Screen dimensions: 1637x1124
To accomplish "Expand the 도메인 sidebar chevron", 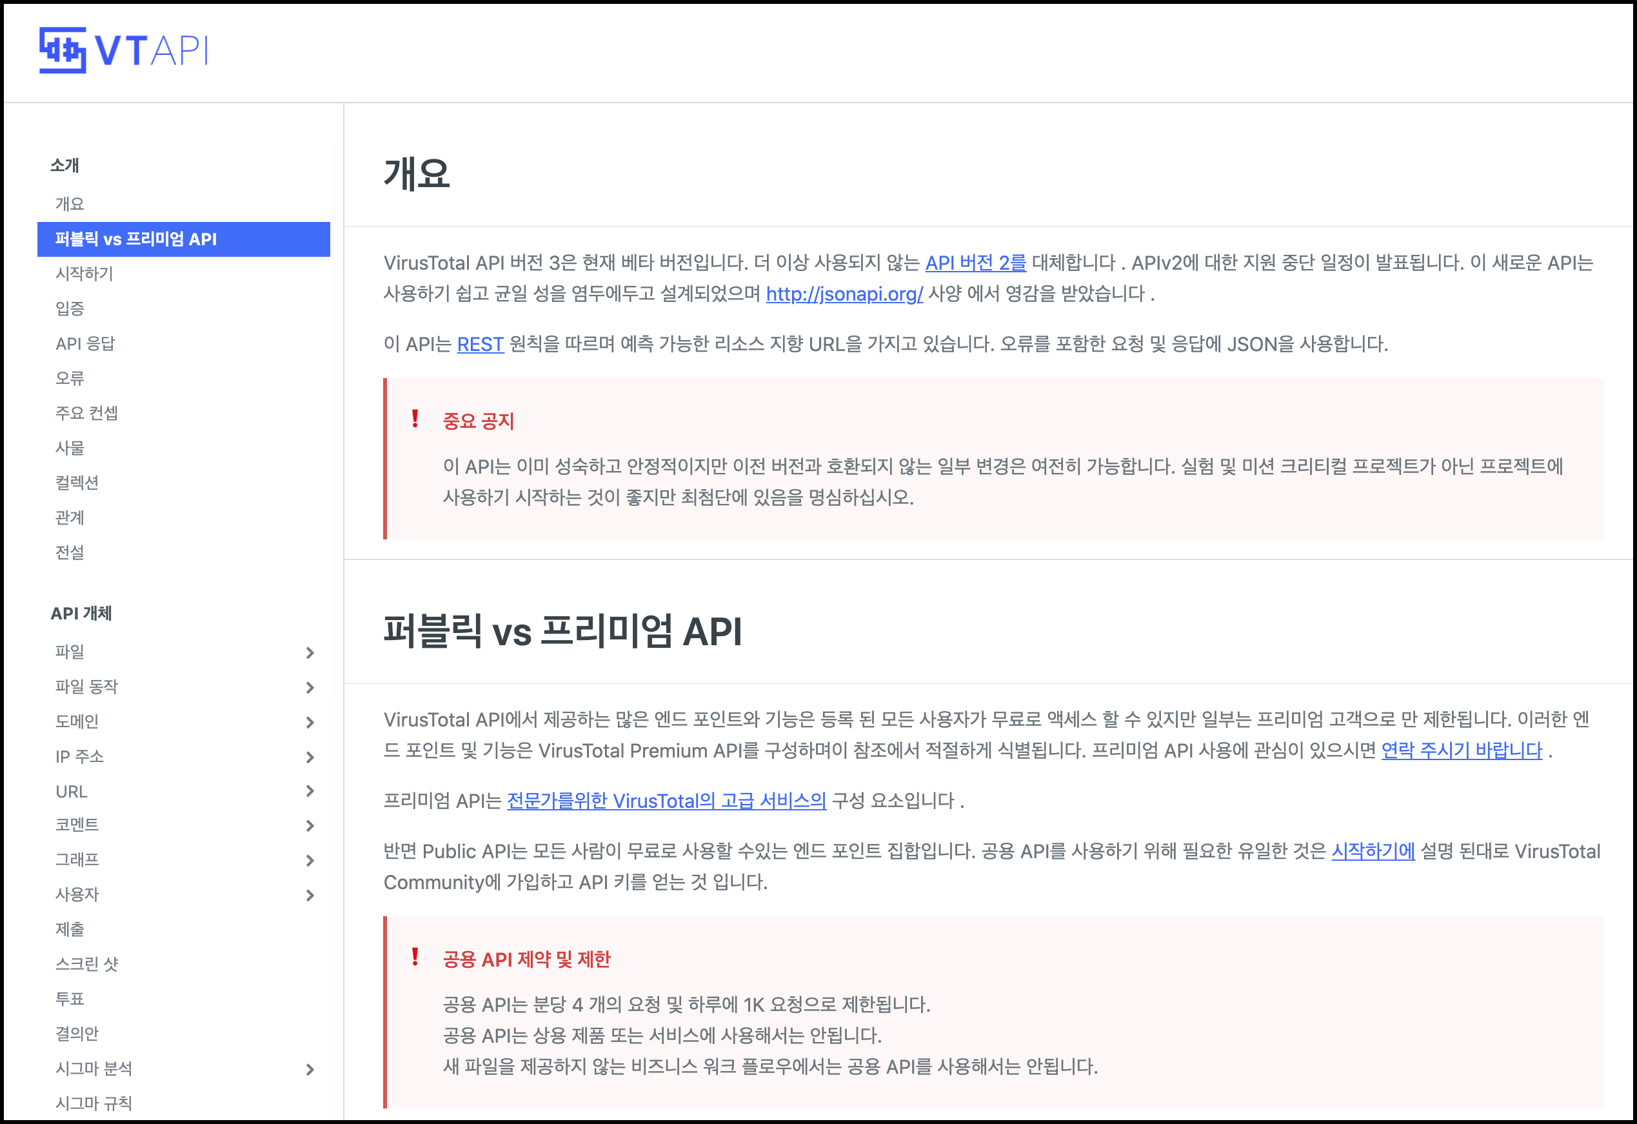I will point(310,721).
